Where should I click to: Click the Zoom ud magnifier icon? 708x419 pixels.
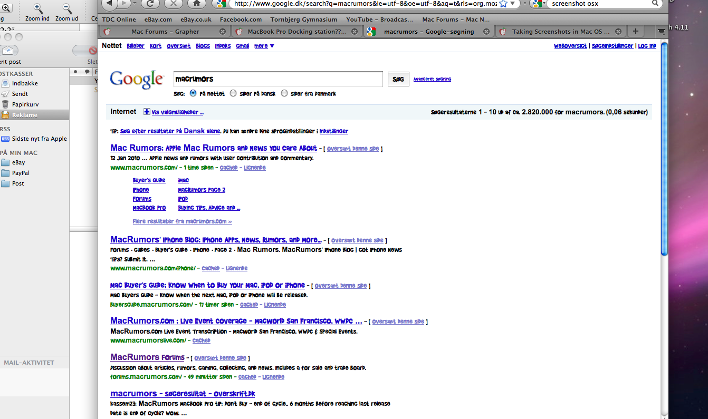67,8
